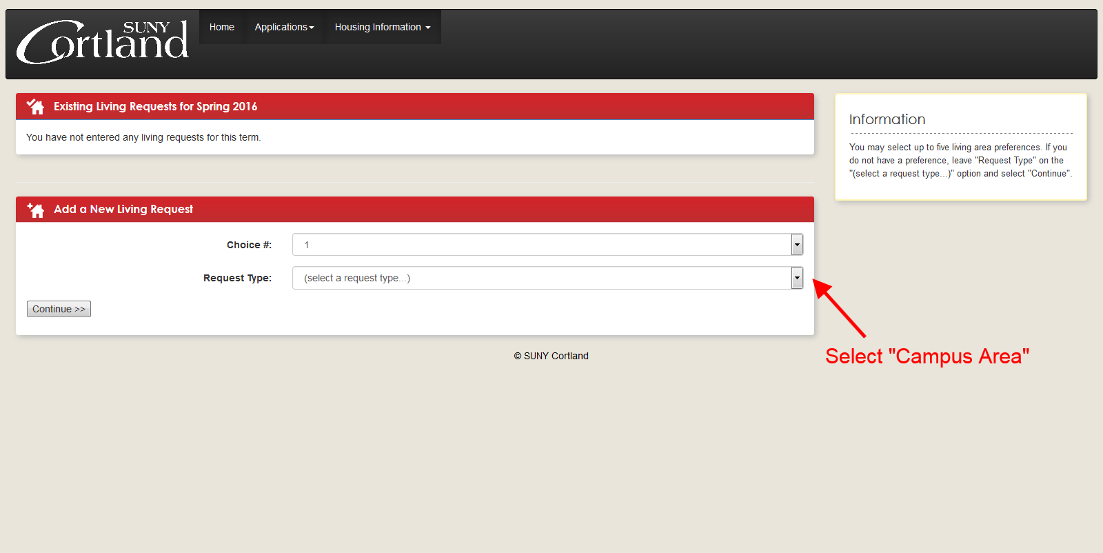The width and height of the screenshot is (1103, 553).
Task: Click the Information panel heading
Action: (887, 119)
